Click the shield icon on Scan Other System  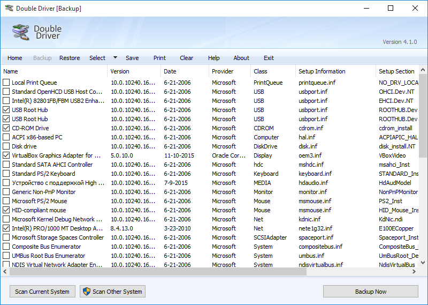tap(87, 291)
